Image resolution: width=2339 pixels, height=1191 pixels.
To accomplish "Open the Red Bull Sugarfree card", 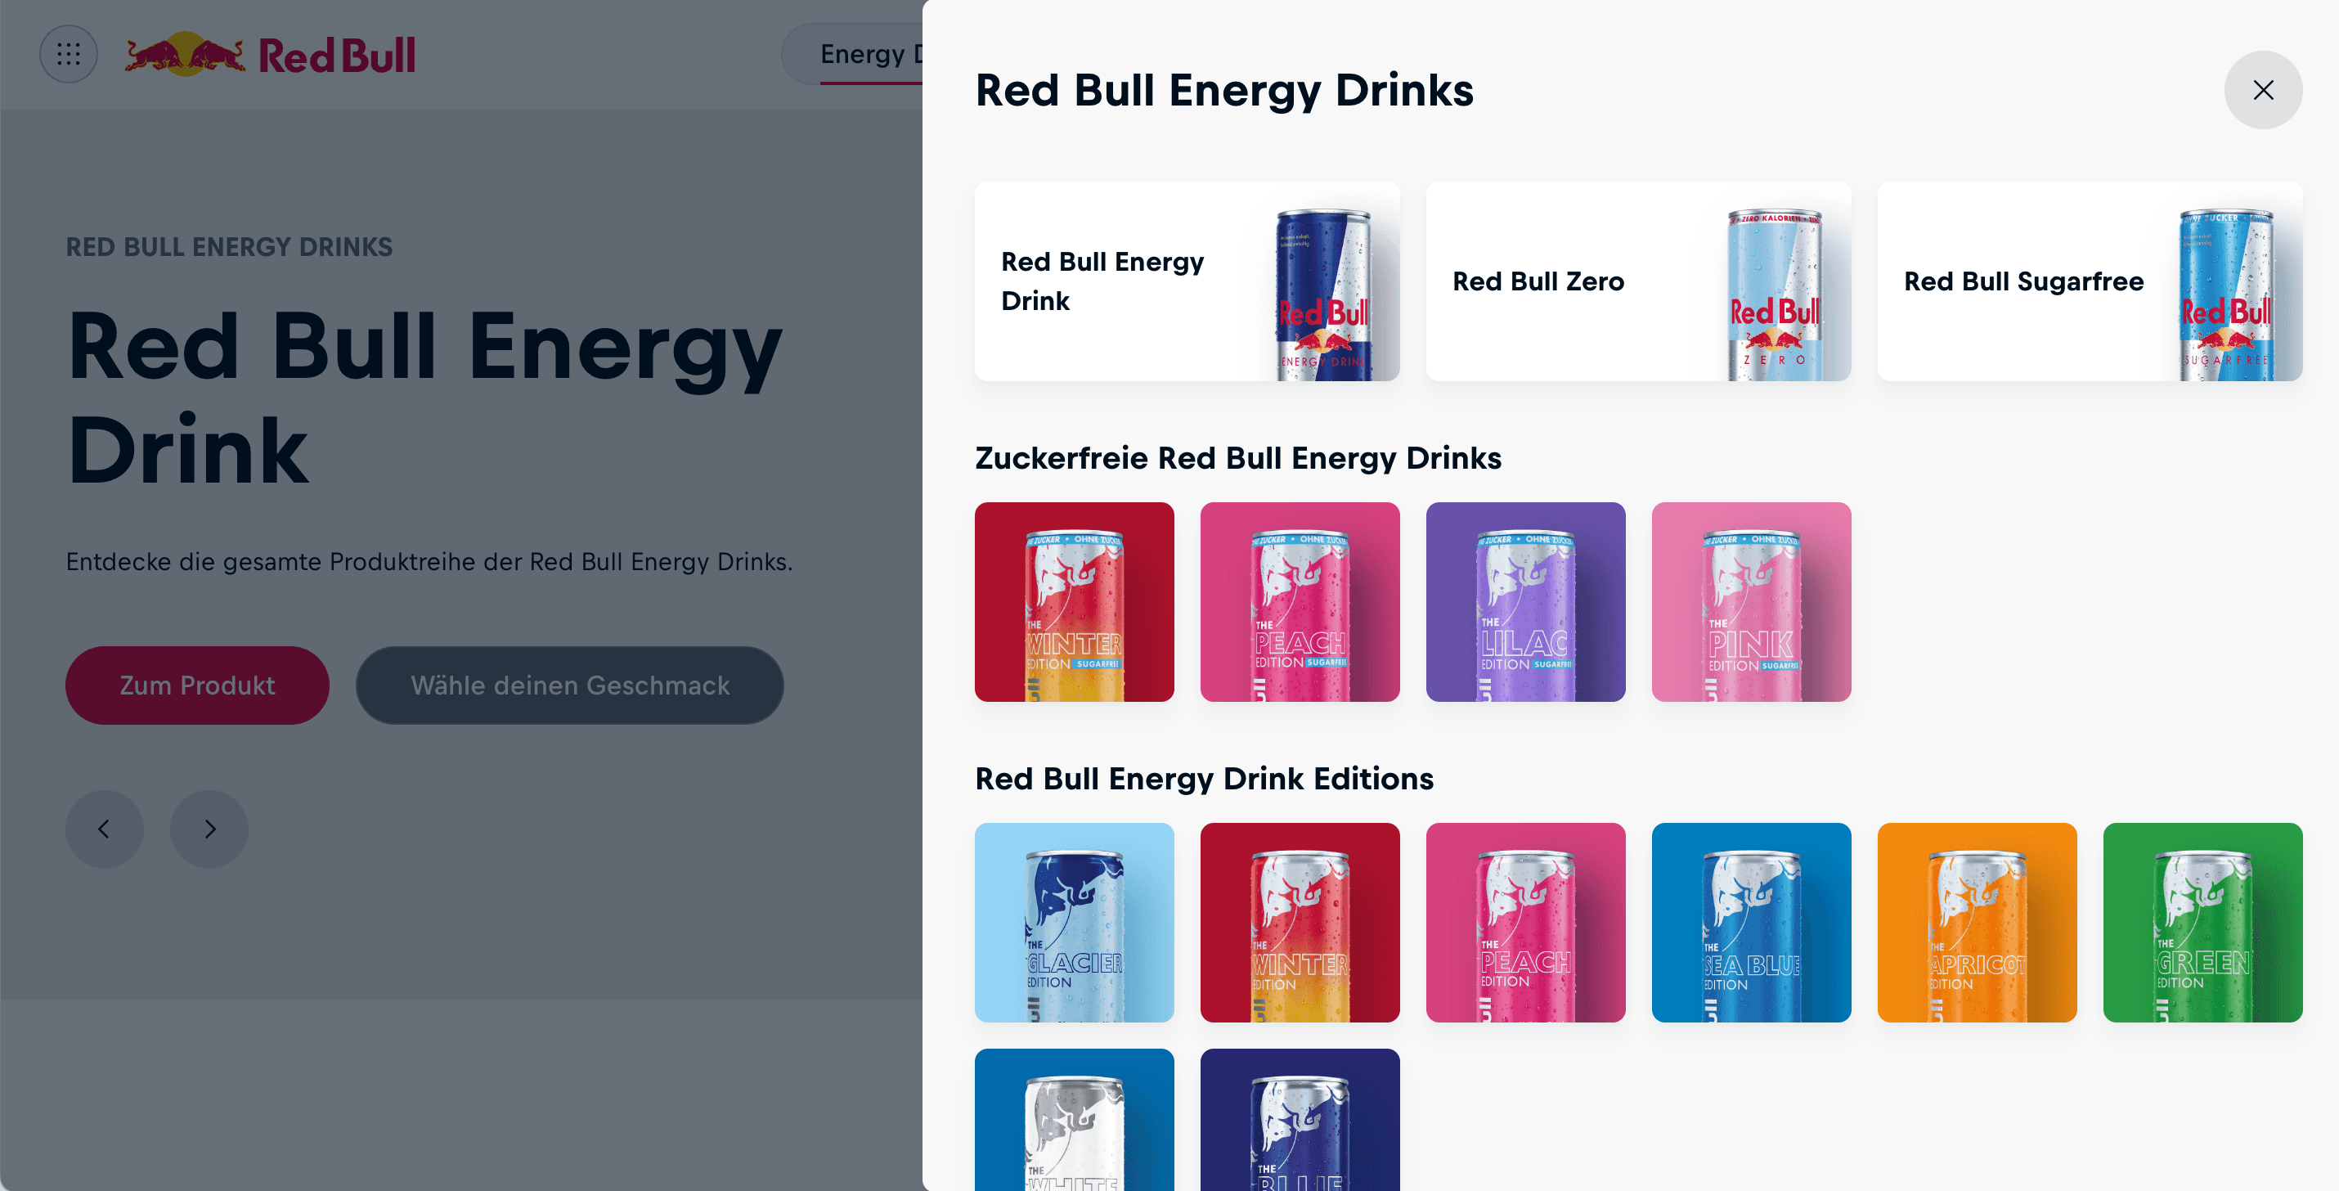I will coord(2090,281).
